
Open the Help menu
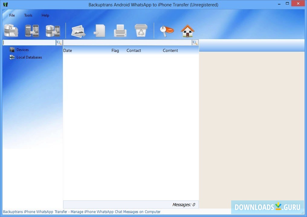pyautogui.click(x=45, y=15)
